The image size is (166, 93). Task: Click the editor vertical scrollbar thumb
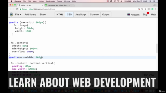tap(157, 48)
